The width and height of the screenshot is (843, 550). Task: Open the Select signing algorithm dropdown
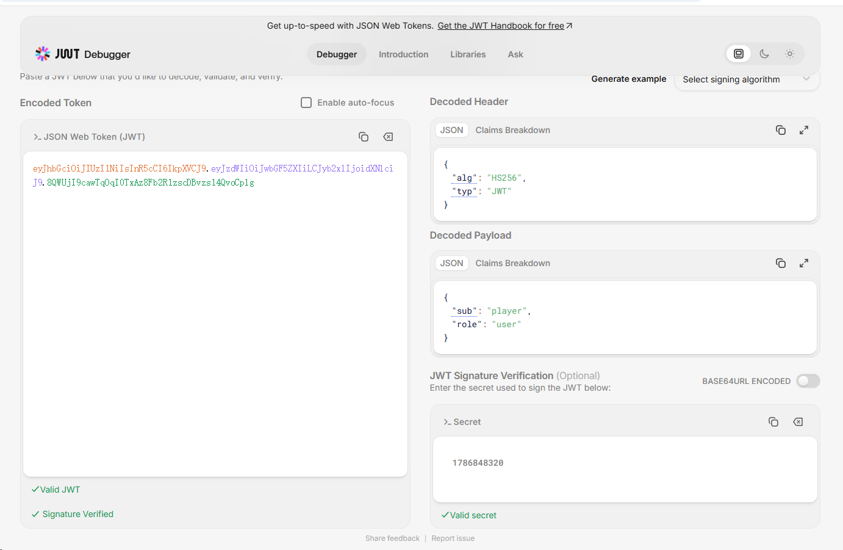tap(747, 79)
